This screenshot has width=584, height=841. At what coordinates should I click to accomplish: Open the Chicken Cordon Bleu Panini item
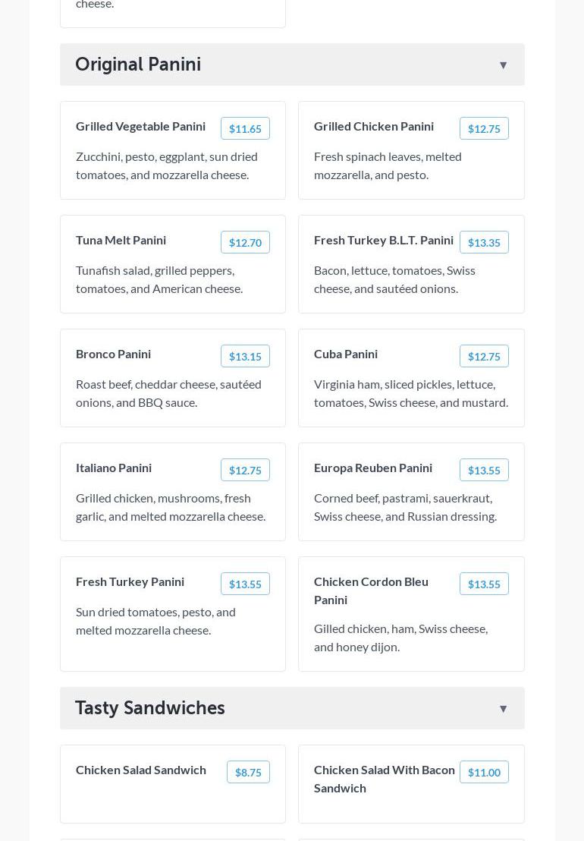tap(371, 591)
